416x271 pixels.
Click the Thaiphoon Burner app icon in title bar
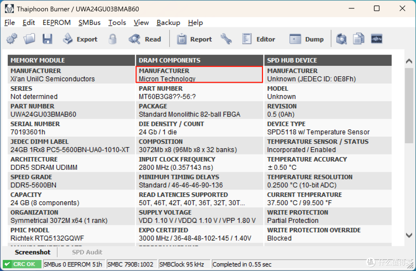9,9
